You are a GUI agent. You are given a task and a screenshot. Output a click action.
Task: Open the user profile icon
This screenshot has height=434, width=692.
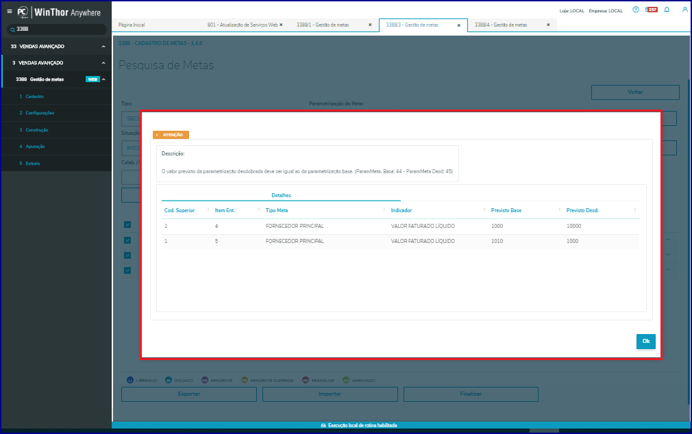click(x=684, y=10)
